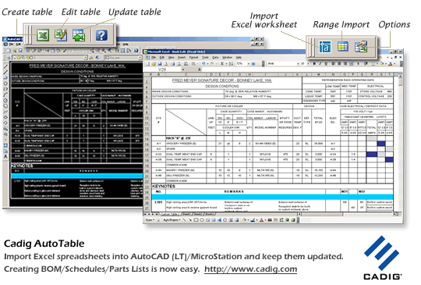Open the http://www.cadig.com link
Screen dimensions: 421x285
250,269
